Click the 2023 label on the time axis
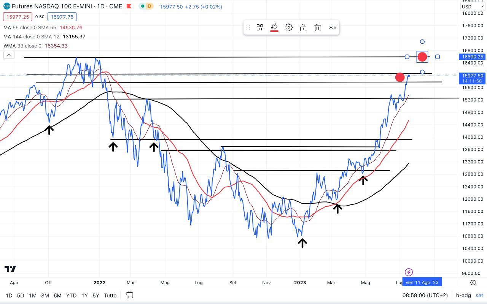487x304 pixels. click(x=300, y=283)
